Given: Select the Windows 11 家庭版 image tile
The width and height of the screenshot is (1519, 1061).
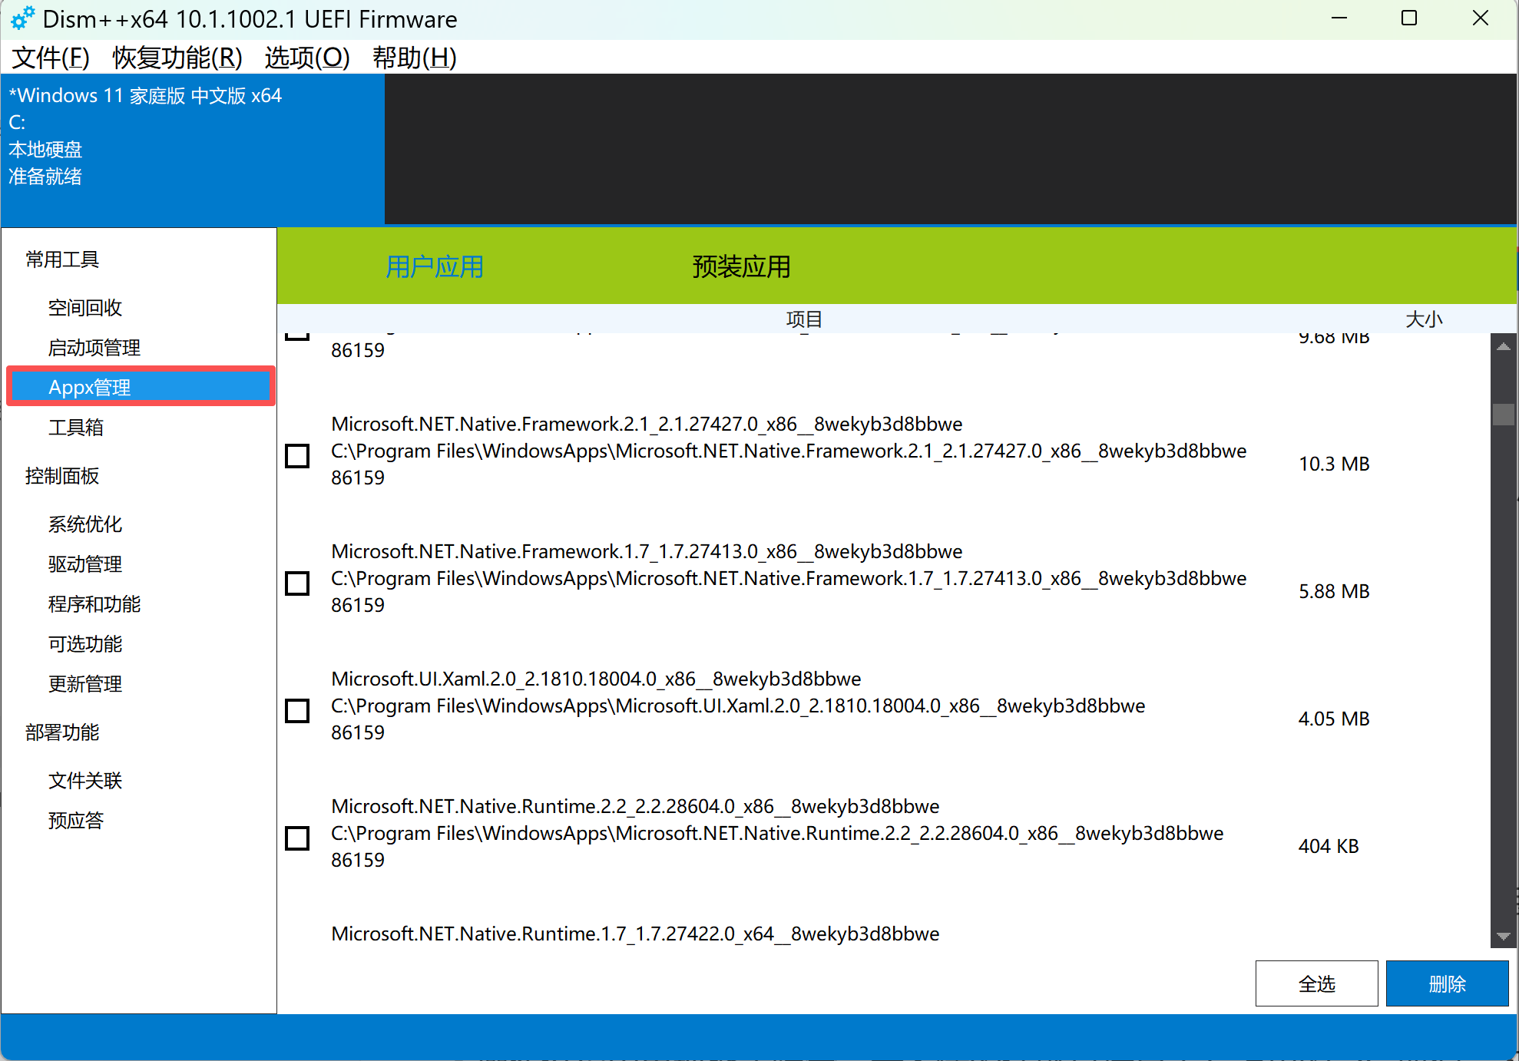Looking at the screenshot, I should click(x=193, y=150).
